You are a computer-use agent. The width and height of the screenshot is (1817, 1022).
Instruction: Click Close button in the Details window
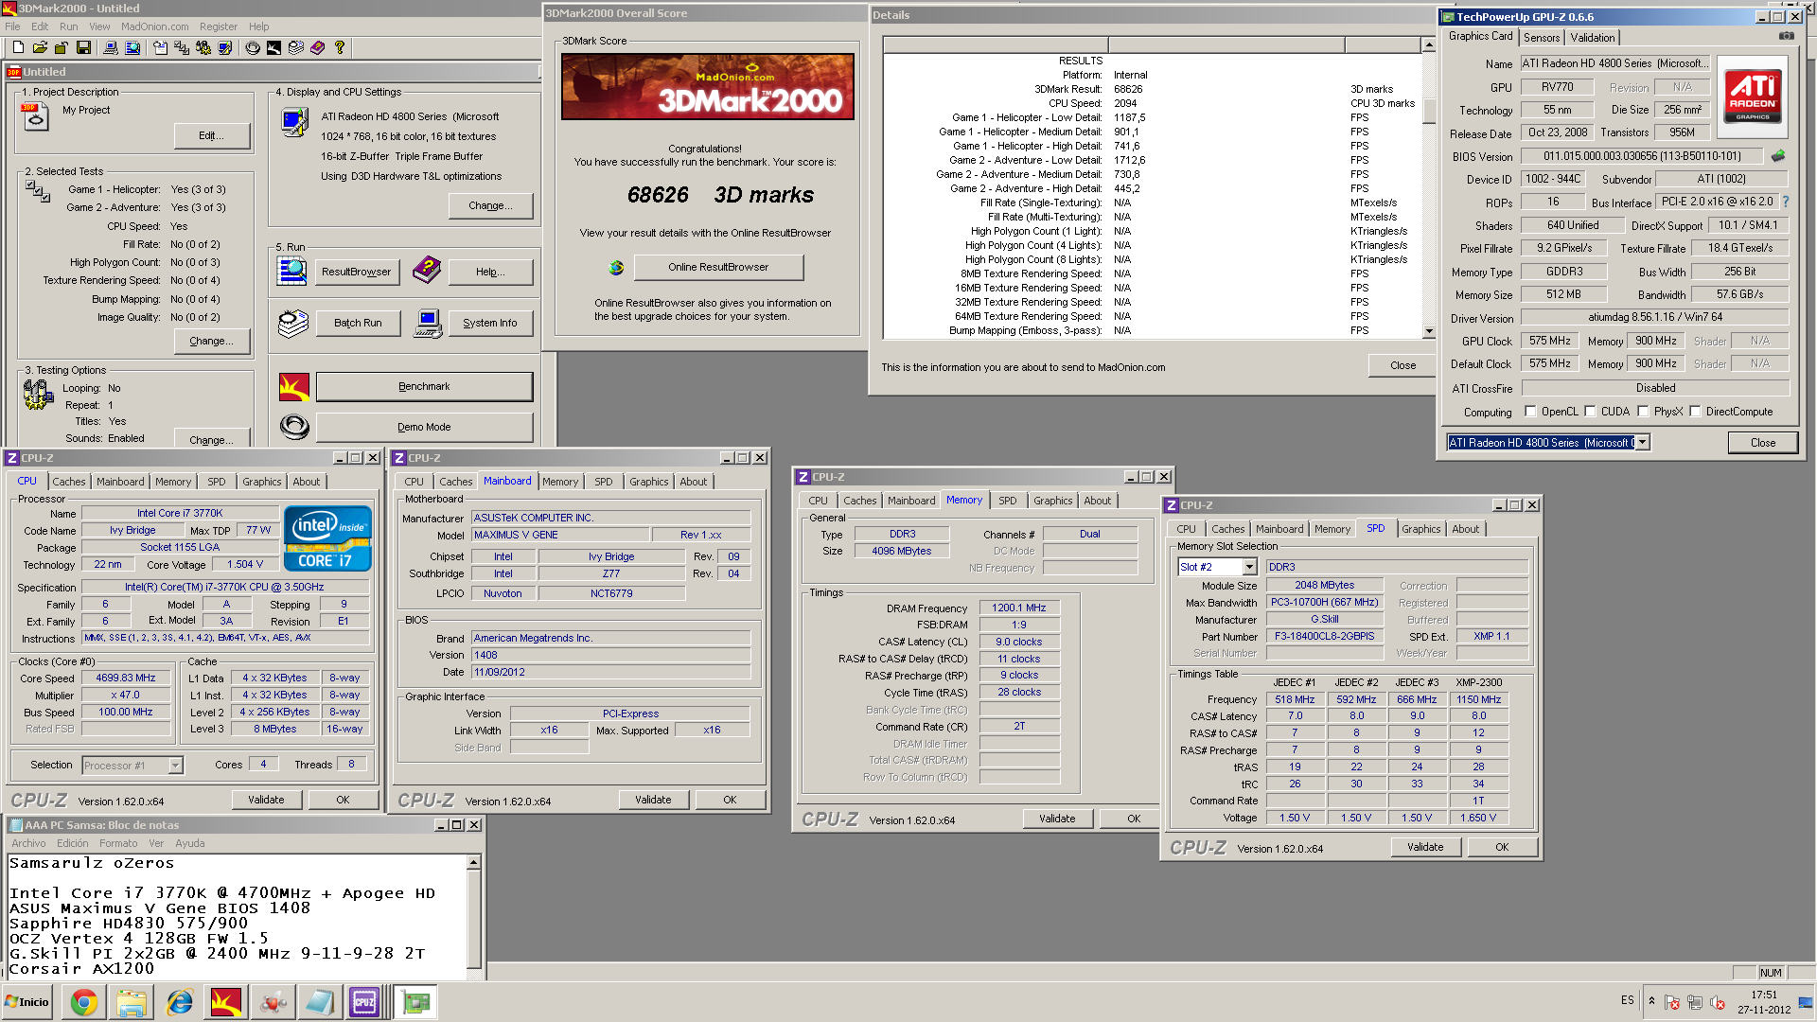1403,365
